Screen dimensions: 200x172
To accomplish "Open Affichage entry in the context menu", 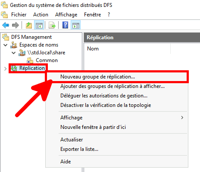I will click(x=116, y=118).
